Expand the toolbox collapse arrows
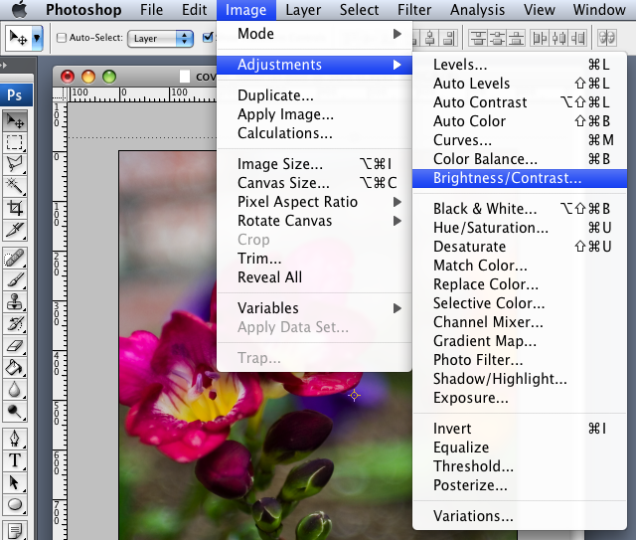This screenshot has width=636, height=540. 4,65
